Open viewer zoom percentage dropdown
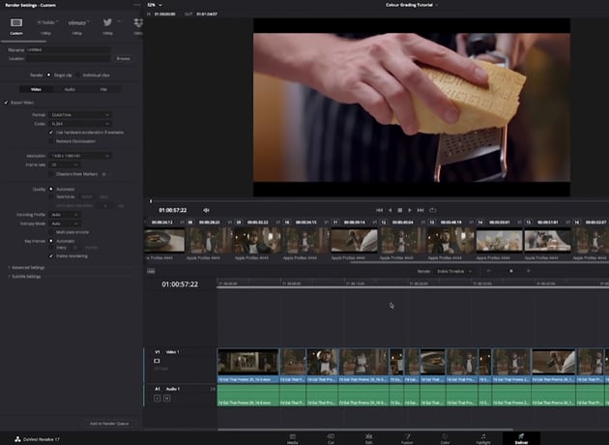609x445 pixels. (x=155, y=5)
